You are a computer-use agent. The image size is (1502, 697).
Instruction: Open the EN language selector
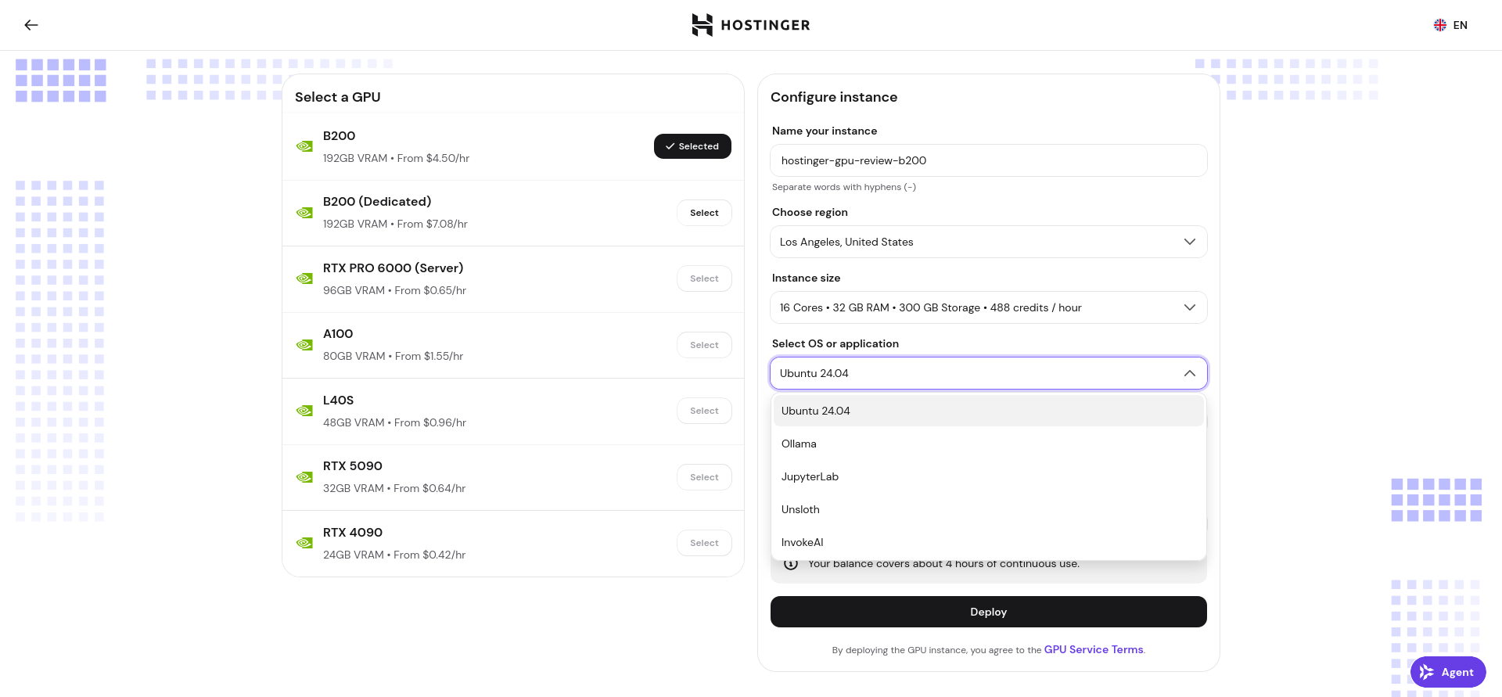tap(1450, 25)
